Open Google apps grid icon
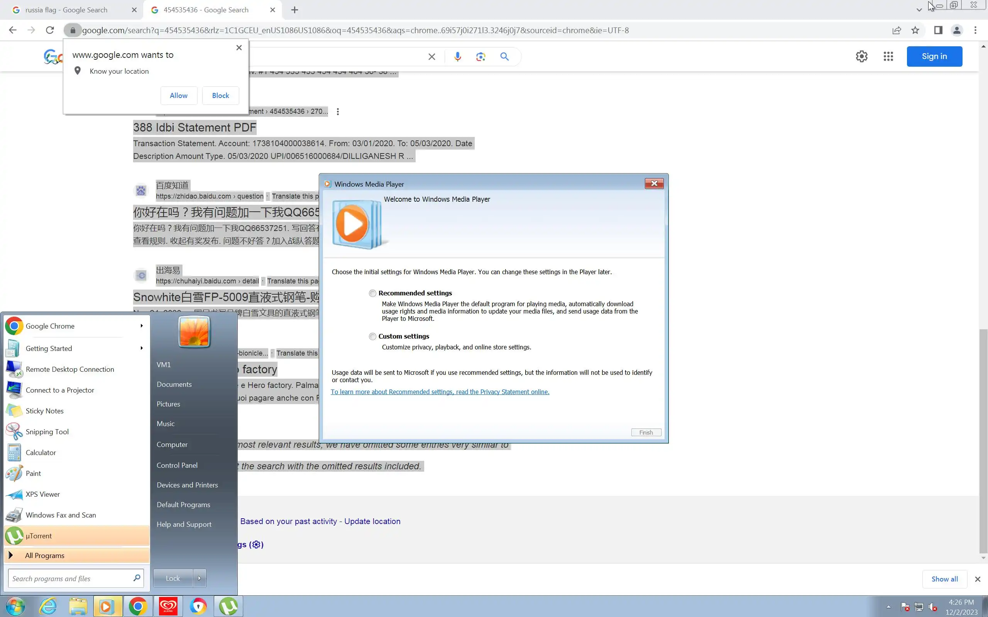 click(x=888, y=56)
